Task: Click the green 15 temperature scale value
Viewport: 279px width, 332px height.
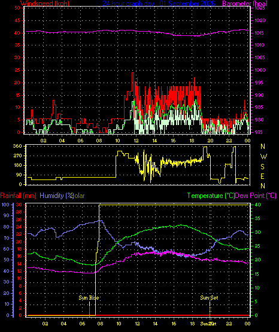Action: tap(257, 274)
